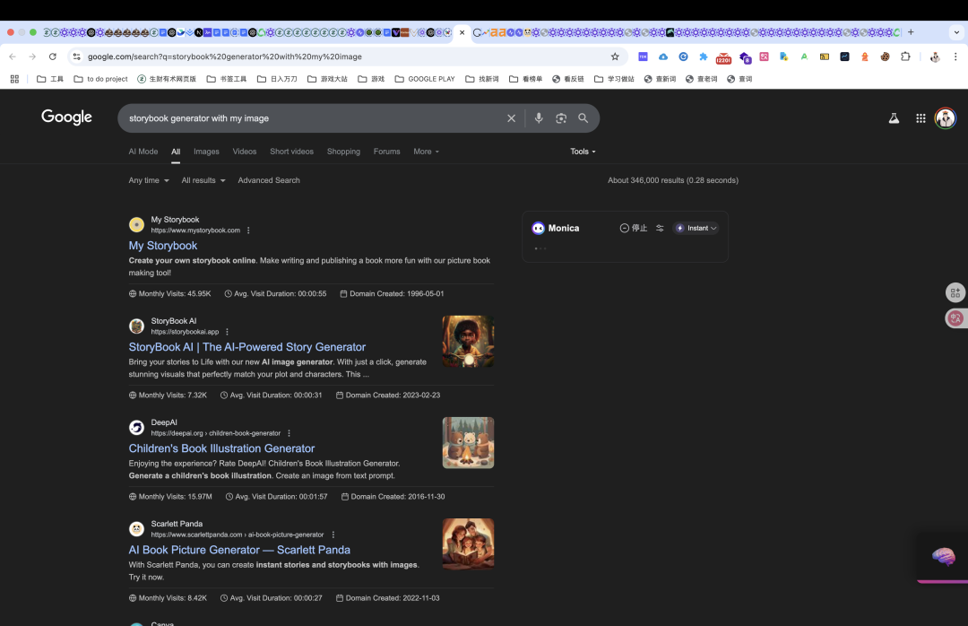This screenshot has width=968, height=626.
Task: Open Monica translate sidebar icon
Action: [955, 318]
